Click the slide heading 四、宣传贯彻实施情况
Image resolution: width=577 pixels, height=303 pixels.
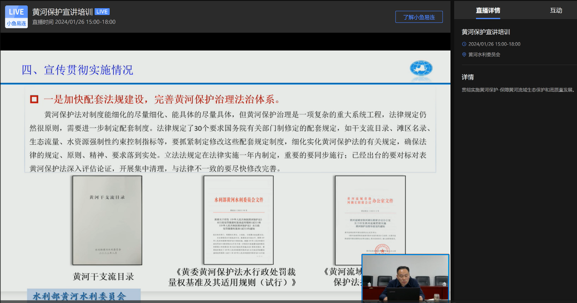(x=77, y=70)
